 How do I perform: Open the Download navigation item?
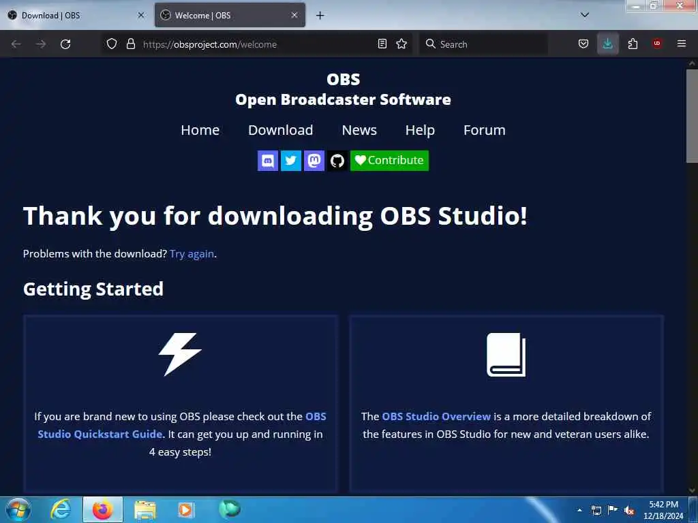(x=280, y=130)
